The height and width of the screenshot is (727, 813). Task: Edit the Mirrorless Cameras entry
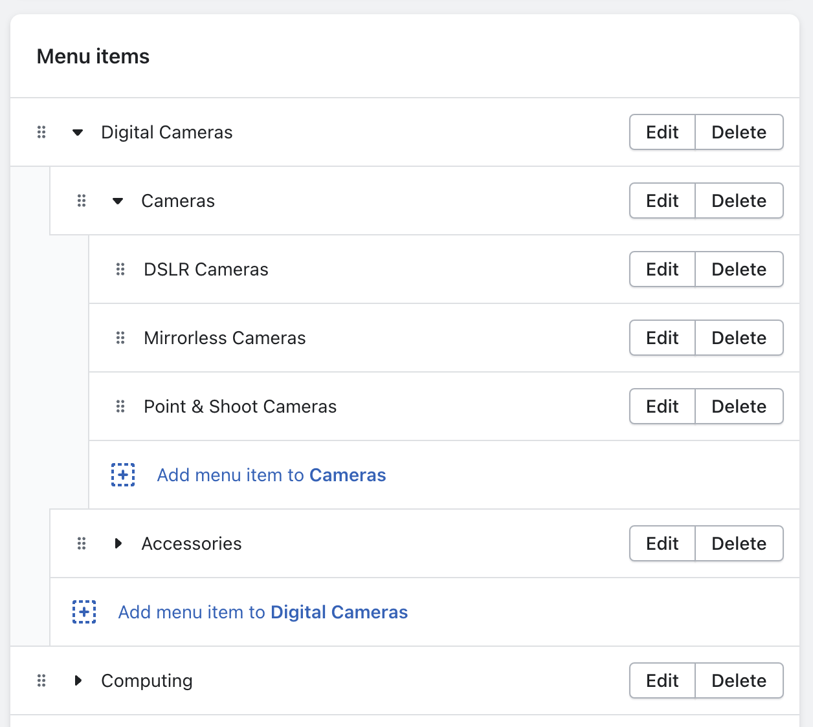click(x=662, y=338)
